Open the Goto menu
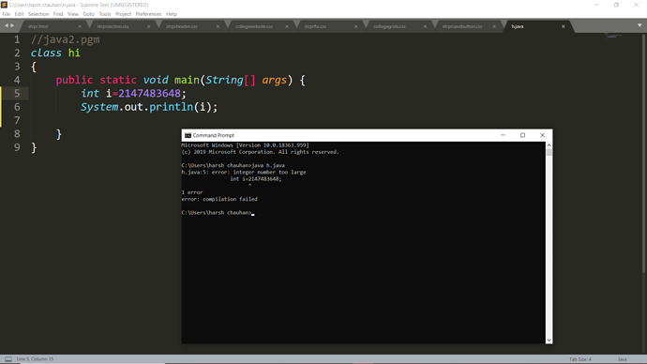The image size is (647, 364). point(89,14)
